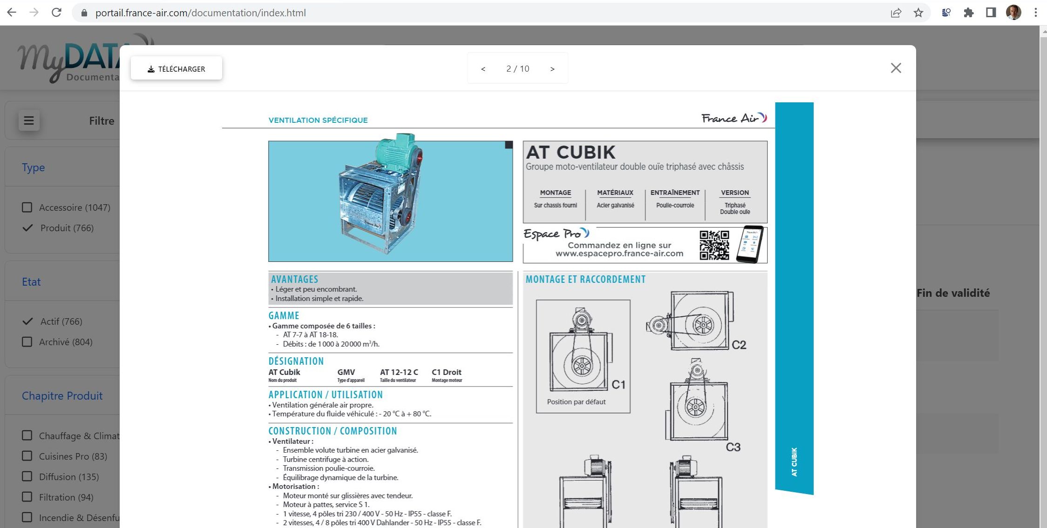Viewport: 1047px width, 528px height.
Task: Click the Filtre heading
Action: coord(102,121)
